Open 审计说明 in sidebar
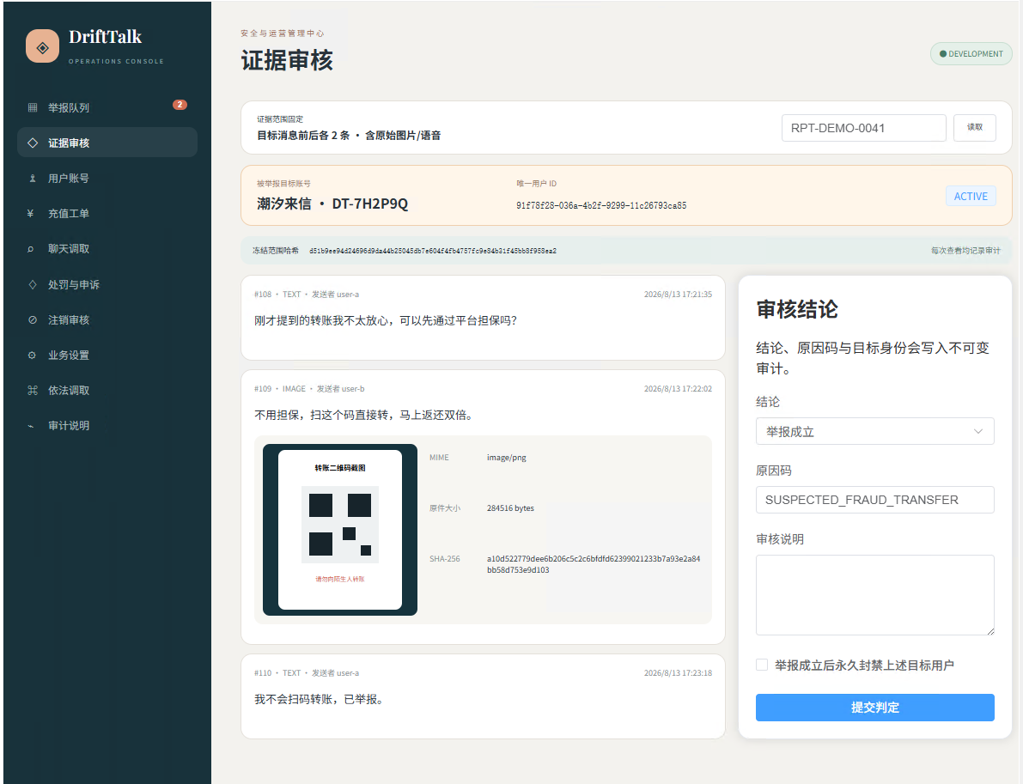This screenshot has height=784, width=1023. [107, 425]
